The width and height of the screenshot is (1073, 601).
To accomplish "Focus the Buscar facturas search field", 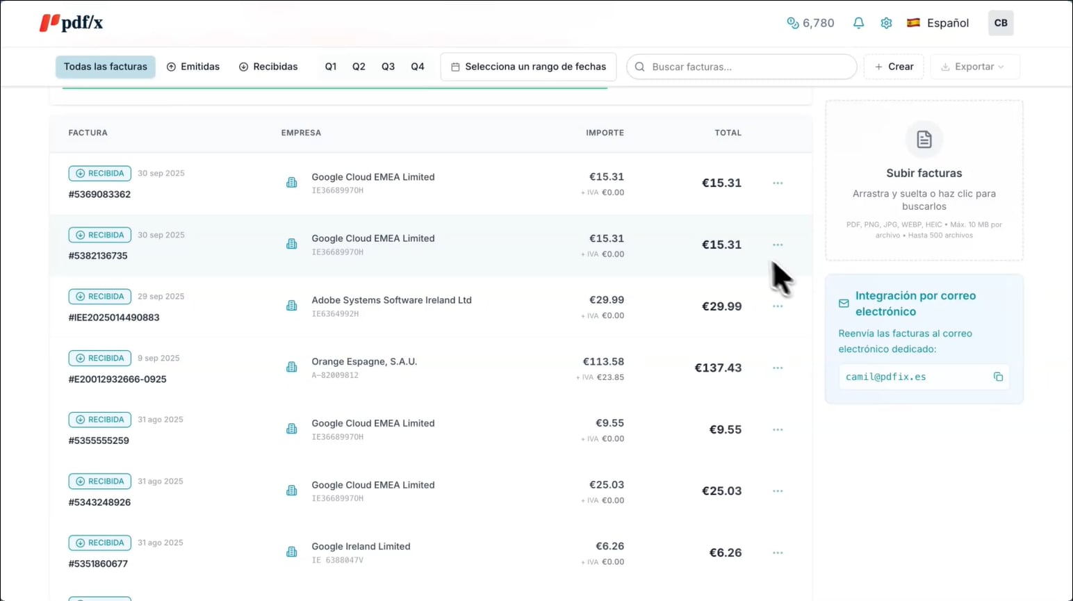I will click(x=742, y=67).
